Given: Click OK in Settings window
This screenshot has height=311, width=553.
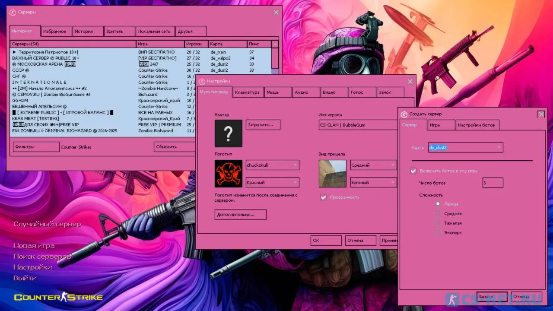Looking at the screenshot, I should click(x=326, y=241).
